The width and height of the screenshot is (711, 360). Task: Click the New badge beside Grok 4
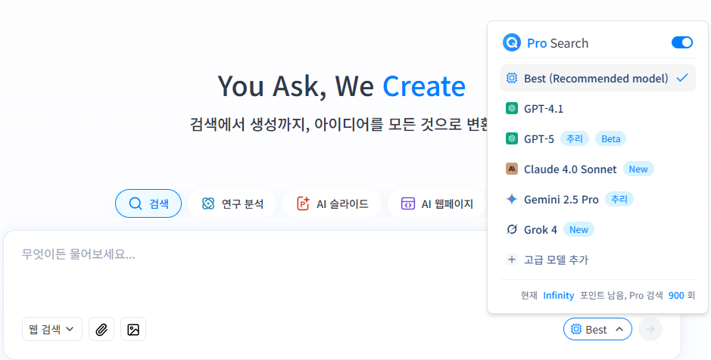click(578, 230)
